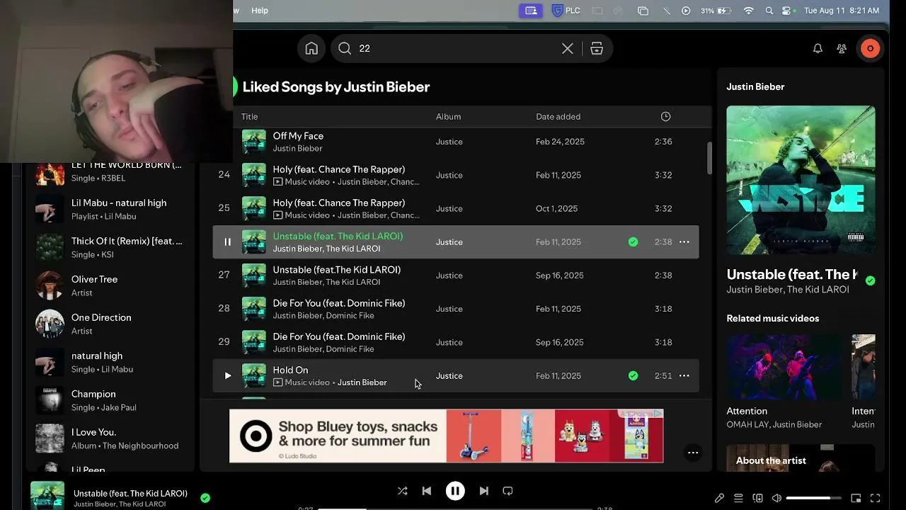Click the PLC shield menu bar icon
The width and height of the screenshot is (906, 510).
point(566,11)
